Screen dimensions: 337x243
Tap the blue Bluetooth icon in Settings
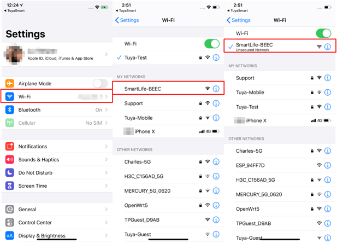click(9, 109)
